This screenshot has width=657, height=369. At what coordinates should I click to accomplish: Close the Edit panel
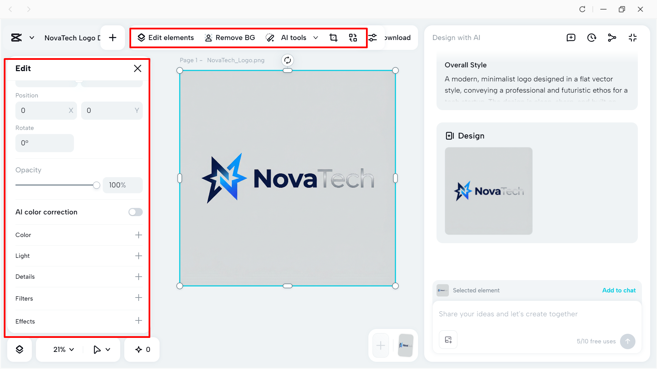(x=138, y=68)
